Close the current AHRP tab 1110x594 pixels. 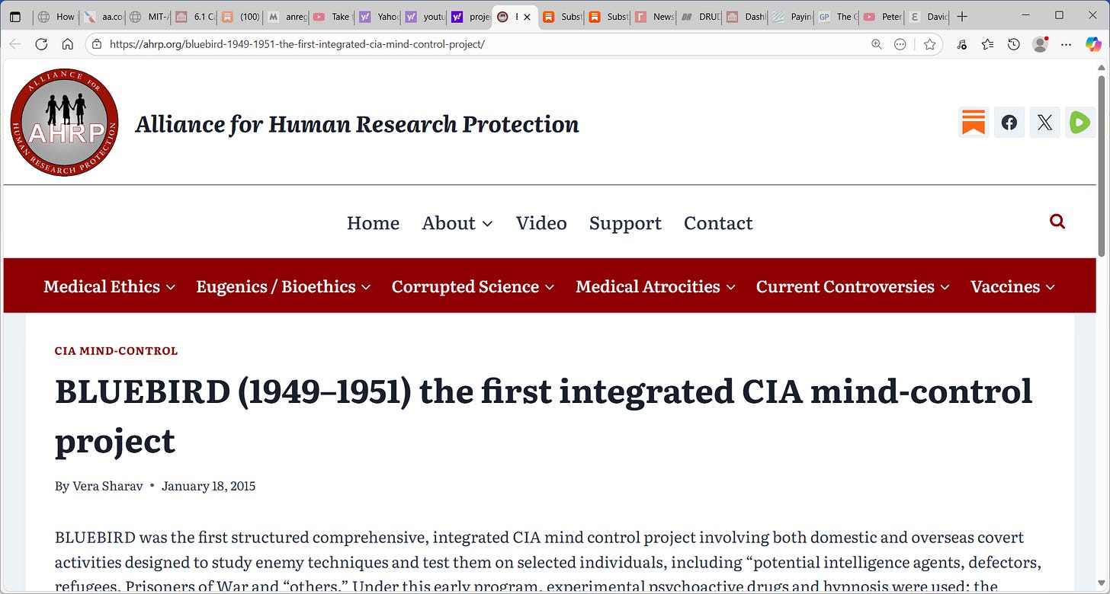[x=527, y=17]
